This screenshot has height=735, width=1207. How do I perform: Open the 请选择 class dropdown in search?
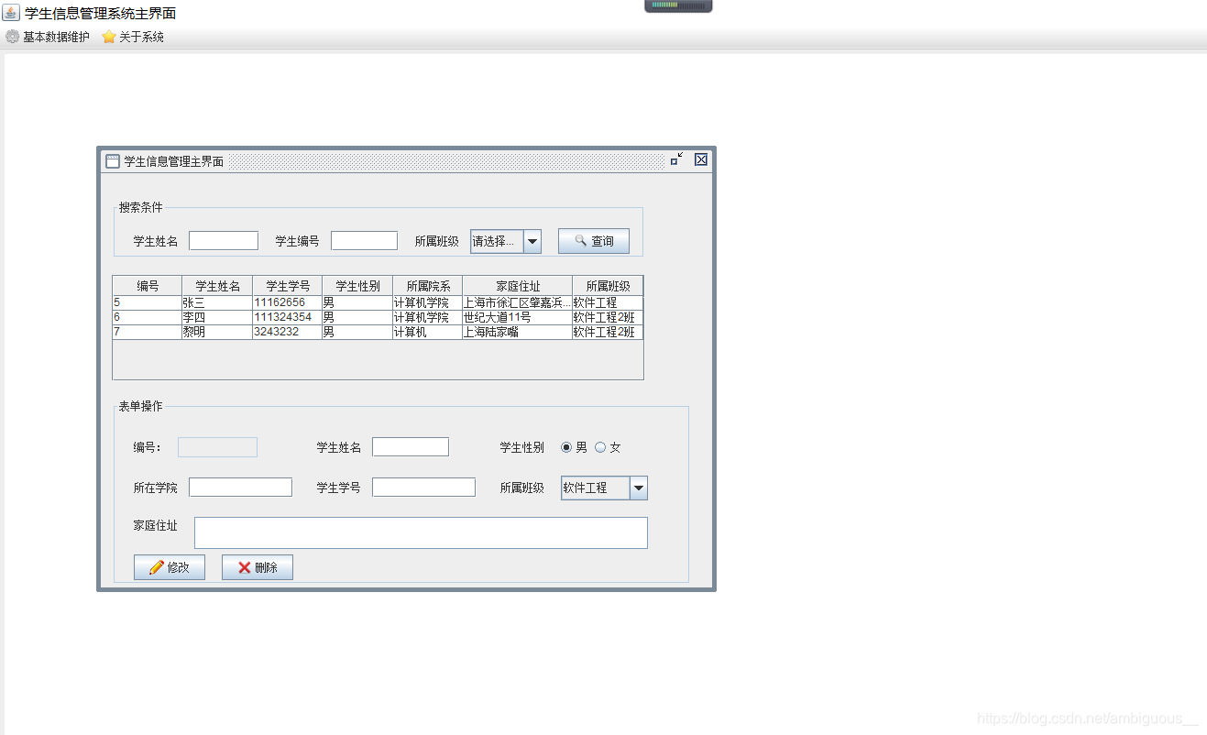506,241
